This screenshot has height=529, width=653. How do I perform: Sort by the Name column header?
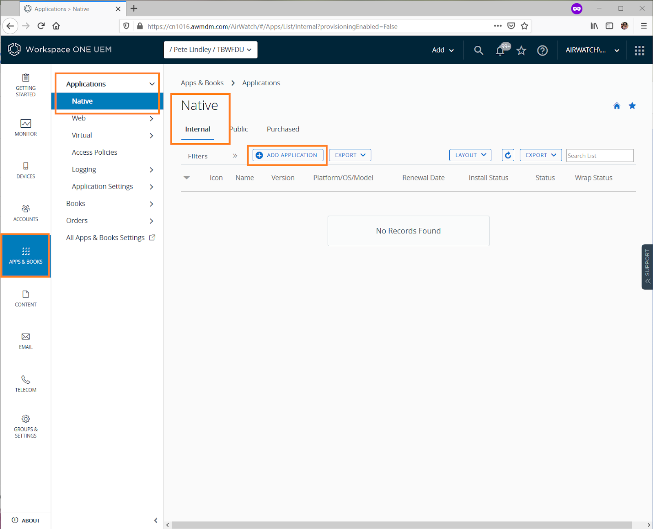[244, 178]
